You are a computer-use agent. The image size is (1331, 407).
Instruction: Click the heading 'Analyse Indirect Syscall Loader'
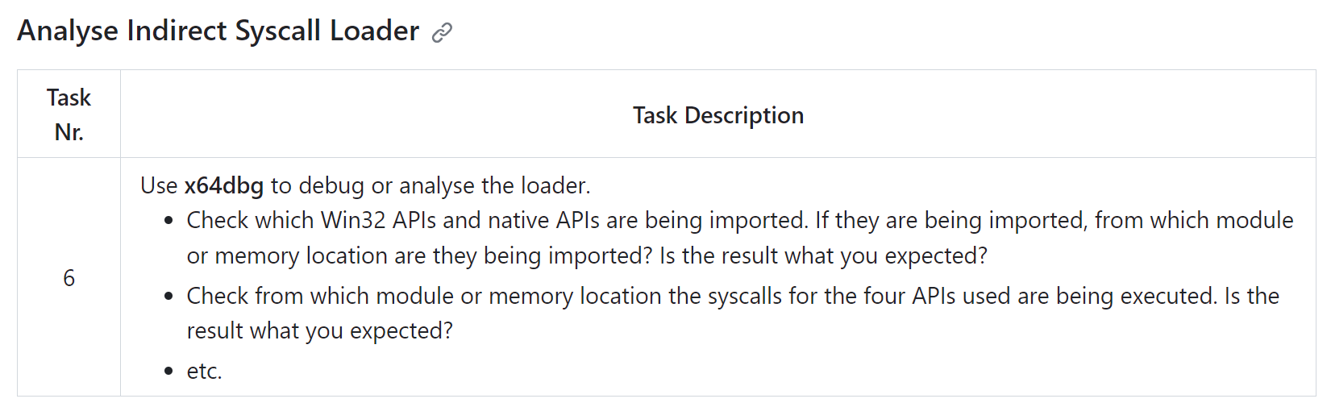(218, 31)
